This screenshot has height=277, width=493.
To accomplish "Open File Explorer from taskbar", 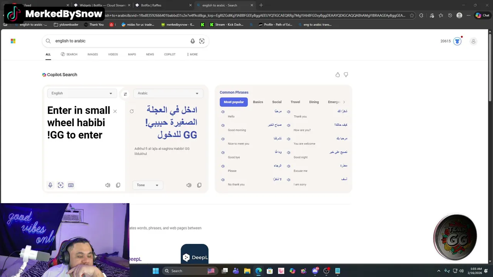I will (x=247, y=271).
